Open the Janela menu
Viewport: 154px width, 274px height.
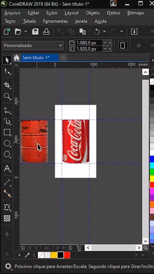(81, 21)
